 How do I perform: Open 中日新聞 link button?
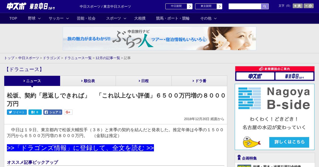coord(176,6)
